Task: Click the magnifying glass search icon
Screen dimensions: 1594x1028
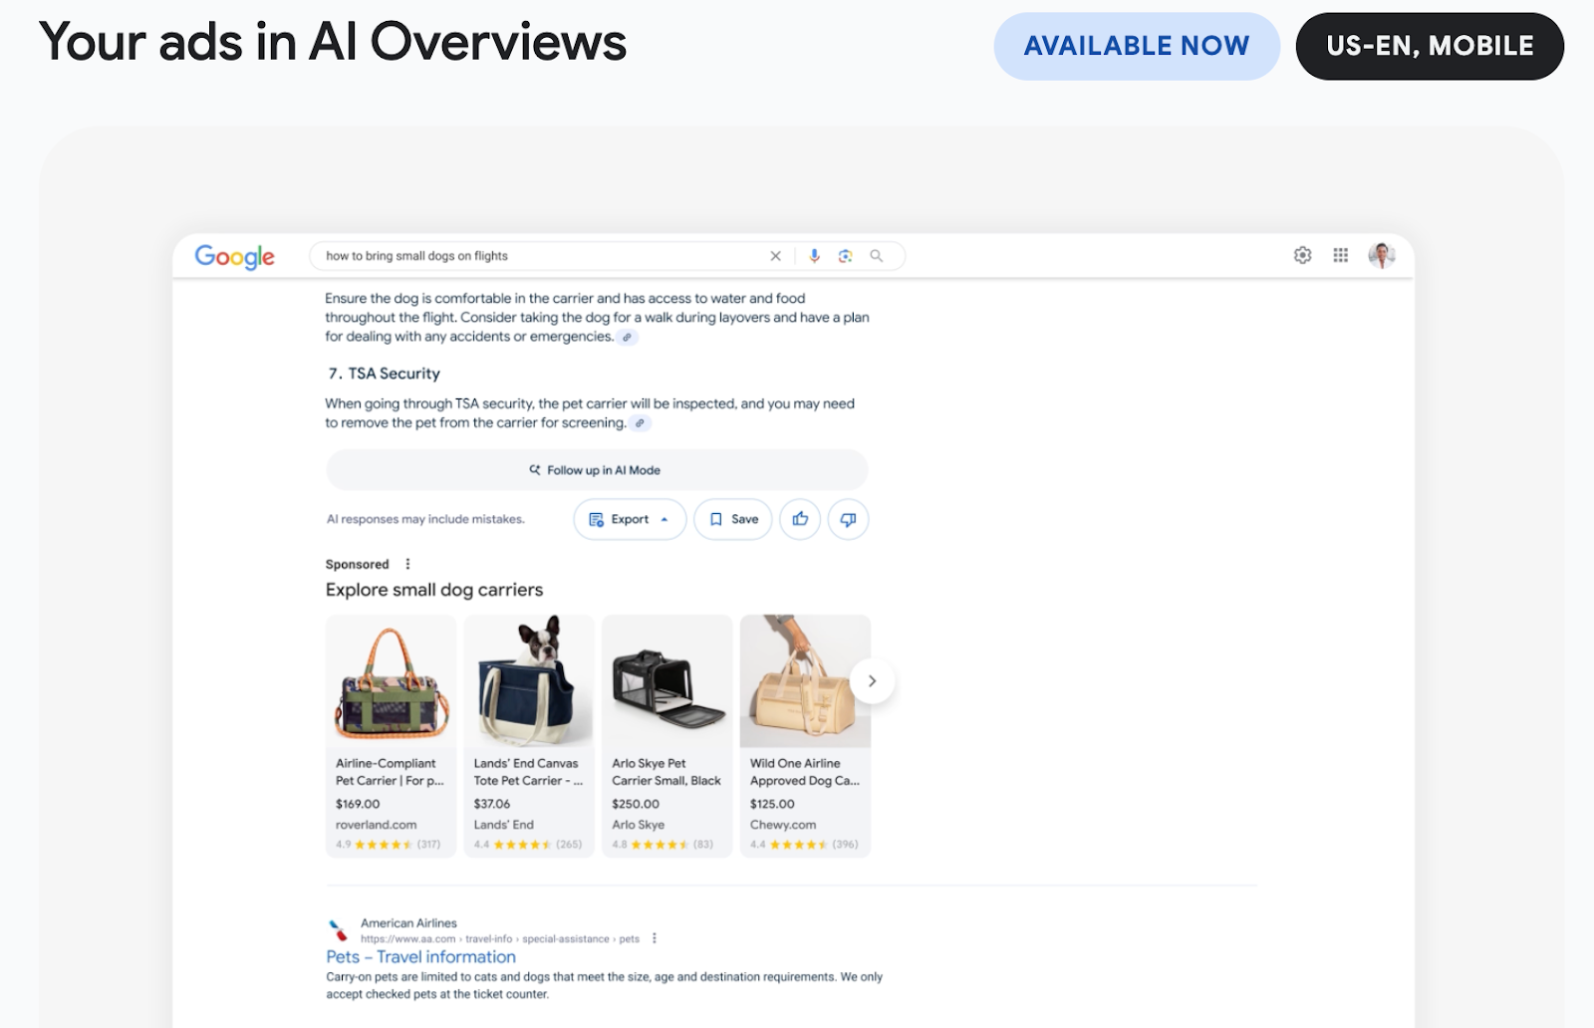Action: (x=877, y=256)
